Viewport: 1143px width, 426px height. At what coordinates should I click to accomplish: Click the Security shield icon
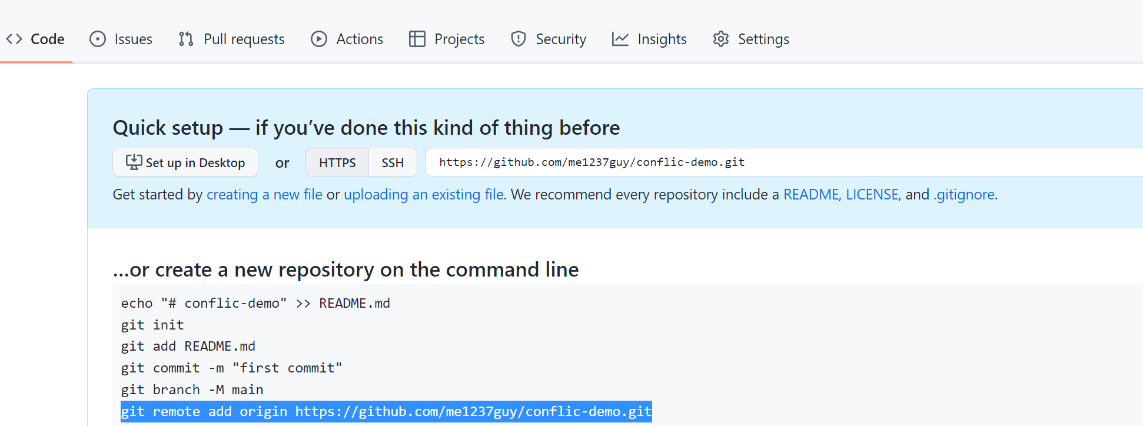(x=519, y=39)
